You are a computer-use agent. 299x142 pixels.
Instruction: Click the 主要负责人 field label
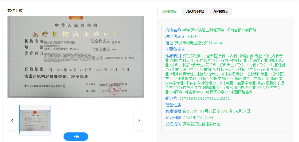pyautogui.click(x=175, y=49)
